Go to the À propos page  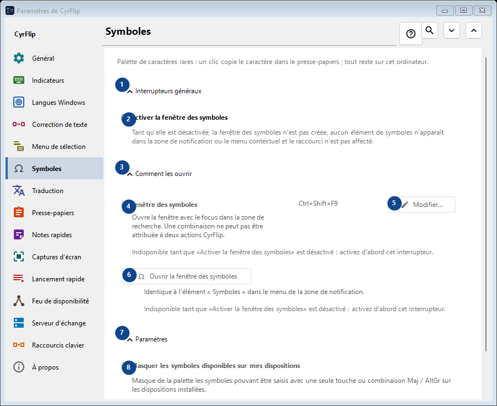(55, 367)
